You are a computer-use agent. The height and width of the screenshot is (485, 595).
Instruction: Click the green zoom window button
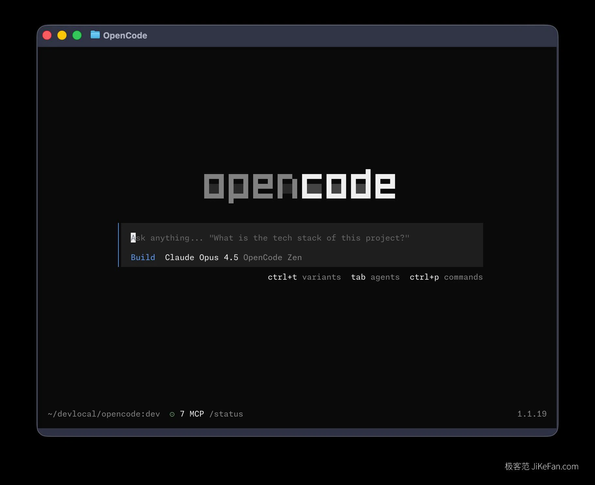pos(77,35)
